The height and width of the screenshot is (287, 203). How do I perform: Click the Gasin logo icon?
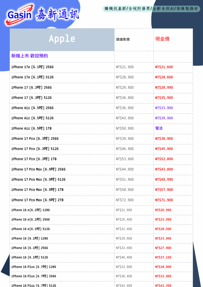tap(19, 14)
